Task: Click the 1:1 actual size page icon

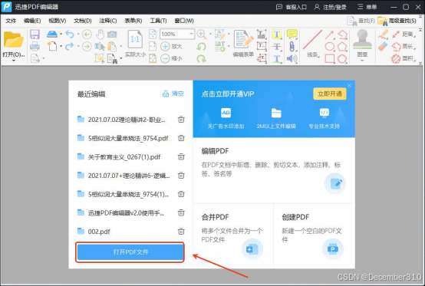Action: (135, 40)
